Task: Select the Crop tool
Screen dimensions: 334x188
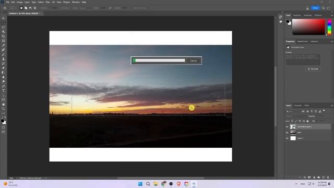Action: pyautogui.click(x=3, y=36)
